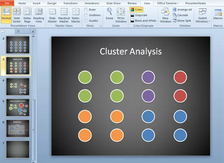Select Grayscale color mode
The image size is (224, 163).
(139, 15)
